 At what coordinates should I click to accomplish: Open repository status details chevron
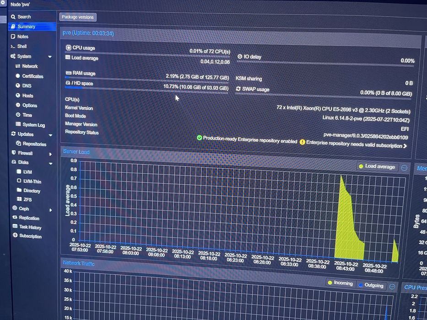point(405,146)
